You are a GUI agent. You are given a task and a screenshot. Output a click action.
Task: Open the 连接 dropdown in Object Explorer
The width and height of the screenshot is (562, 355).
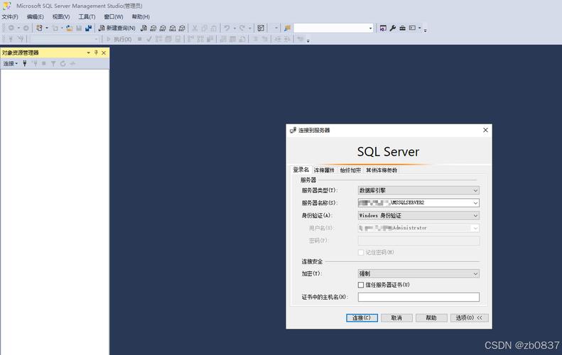click(11, 63)
